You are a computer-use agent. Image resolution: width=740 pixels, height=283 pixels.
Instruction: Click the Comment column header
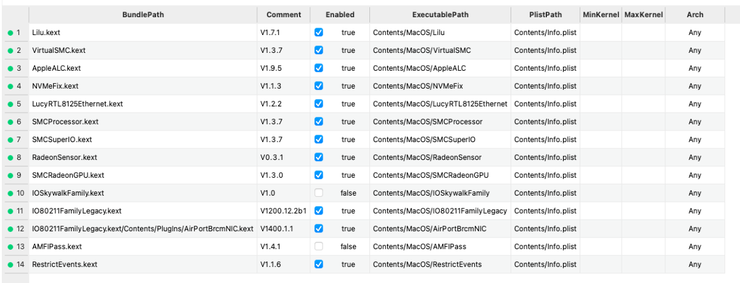[x=284, y=15]
